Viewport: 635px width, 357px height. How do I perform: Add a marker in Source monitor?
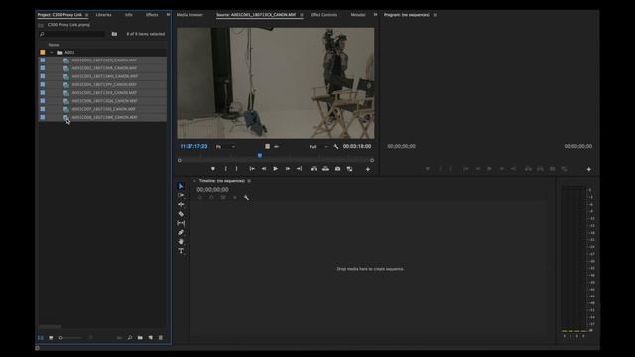coord(213,169)
